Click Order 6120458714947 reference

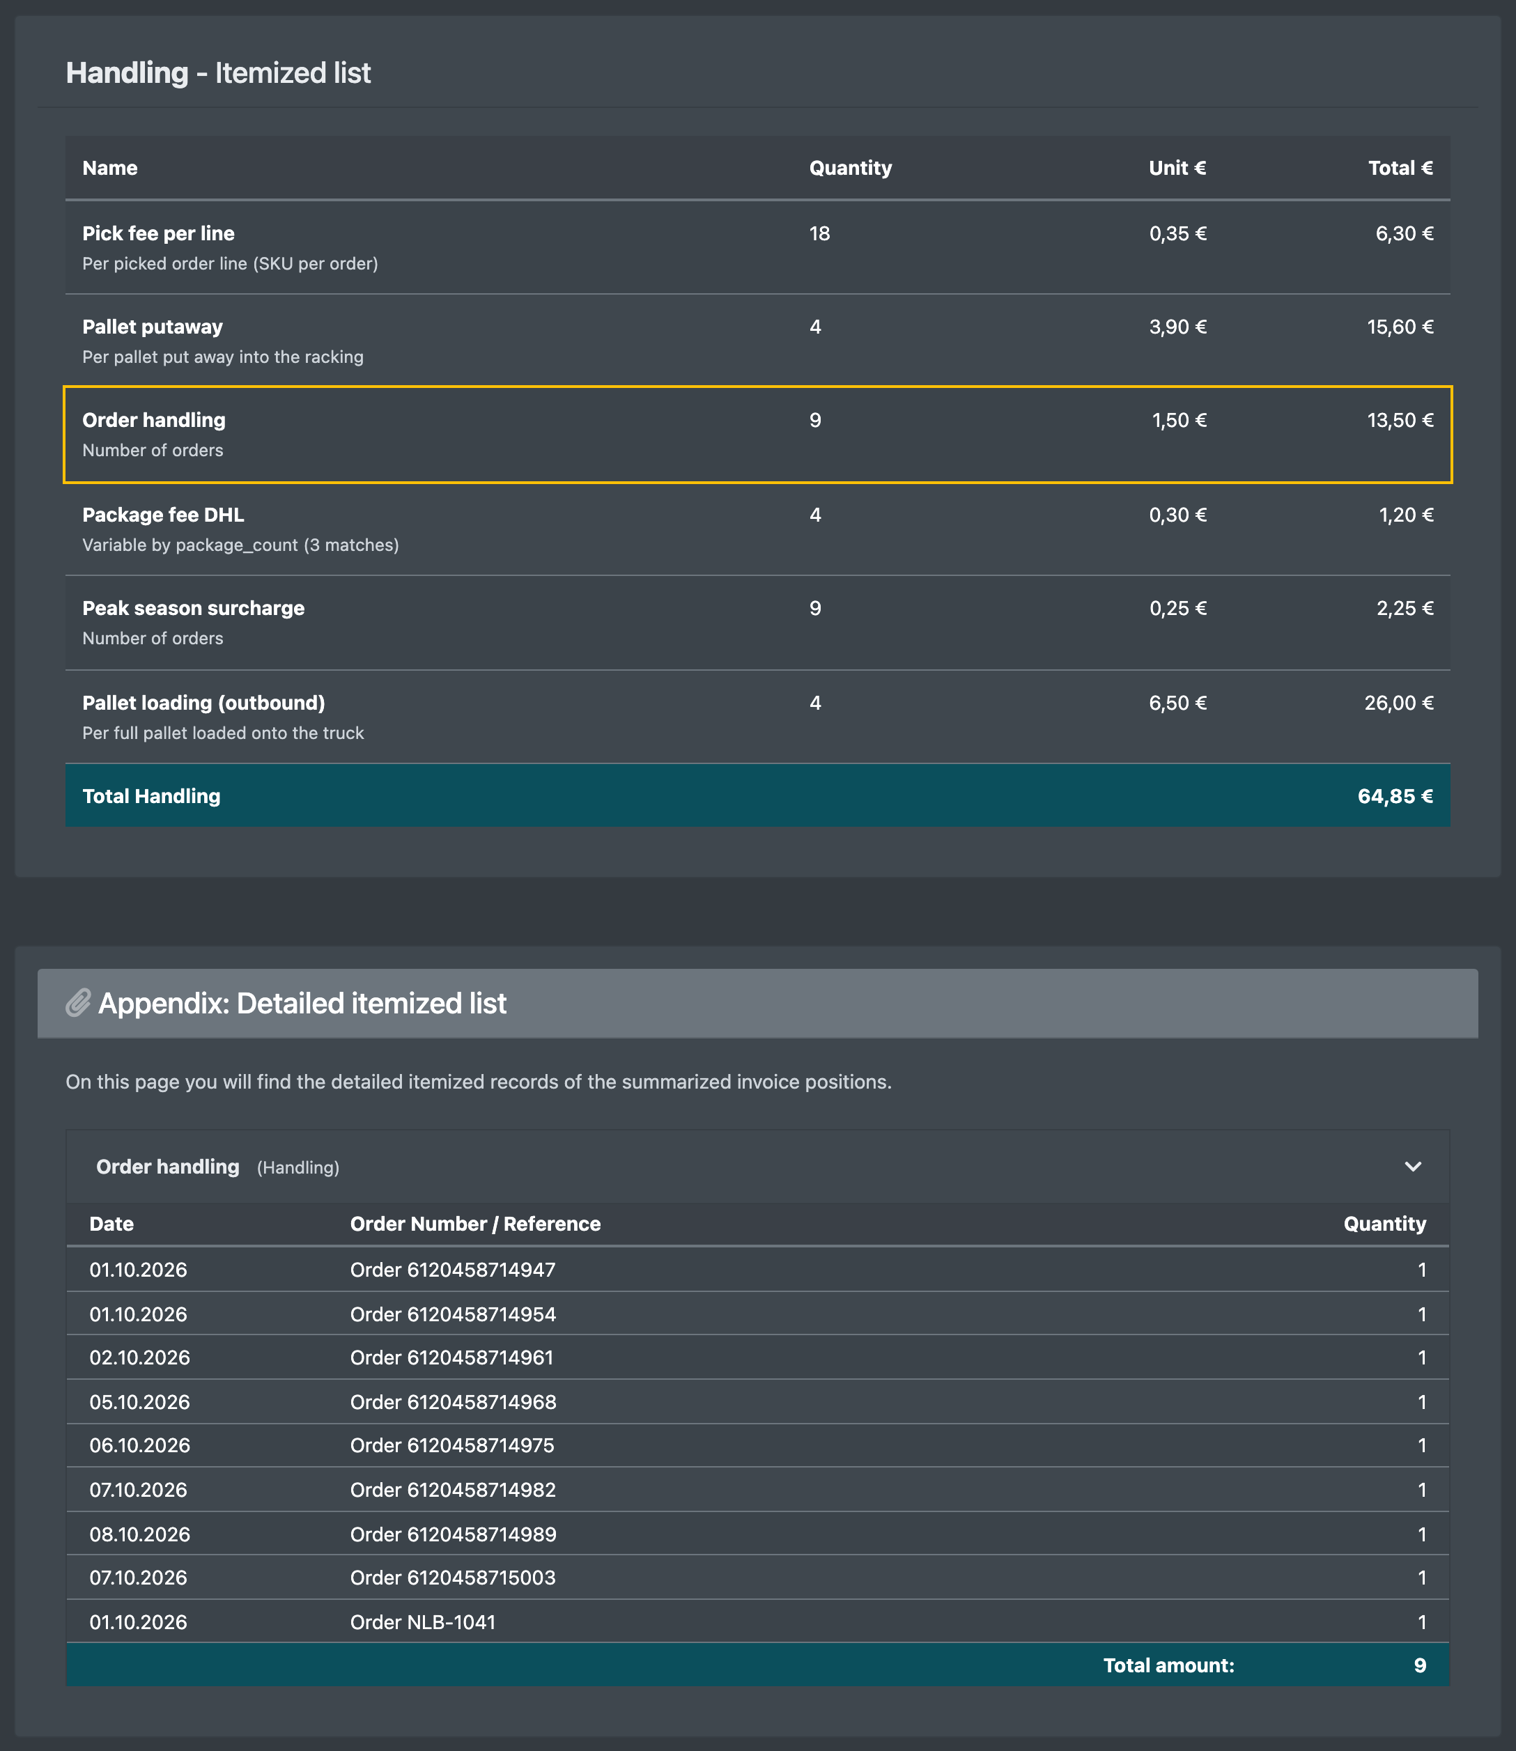[453, 1270]
